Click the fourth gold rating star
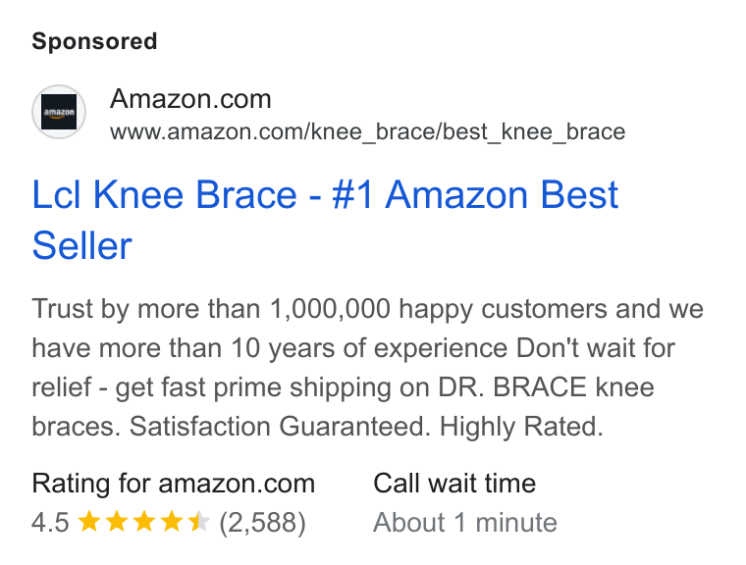Screen dimensions: 746x565 coord(171,521)
